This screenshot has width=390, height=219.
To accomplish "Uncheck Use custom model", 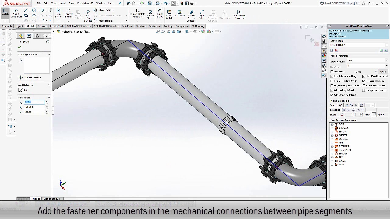I will pos(363,81).
